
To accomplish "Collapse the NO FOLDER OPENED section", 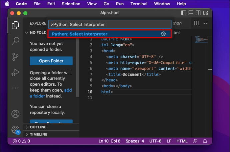I will click(36, 33).
